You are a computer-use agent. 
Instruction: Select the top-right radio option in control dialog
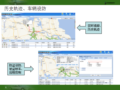click(x=96, y=63)
